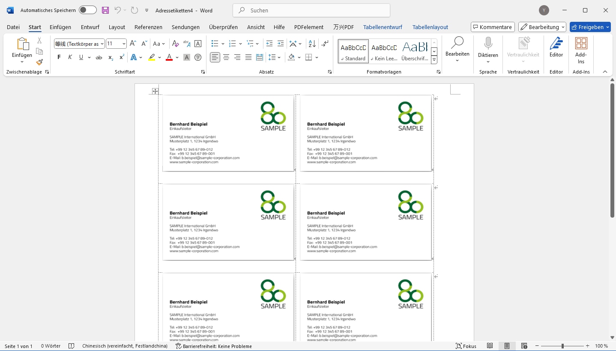
Task: Click the Redo arrow icon
Action: pos(134,10)
